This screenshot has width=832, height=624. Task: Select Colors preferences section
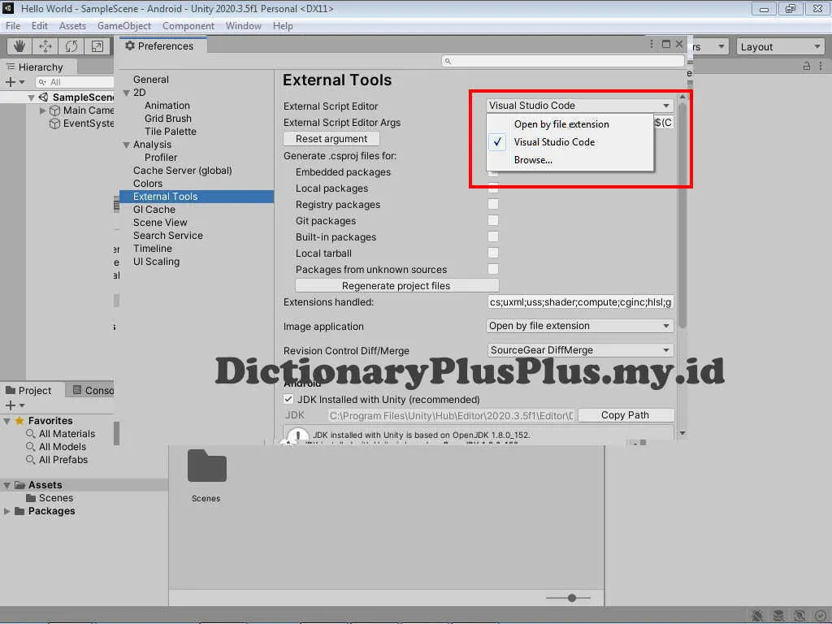click(x=148, y=184)
